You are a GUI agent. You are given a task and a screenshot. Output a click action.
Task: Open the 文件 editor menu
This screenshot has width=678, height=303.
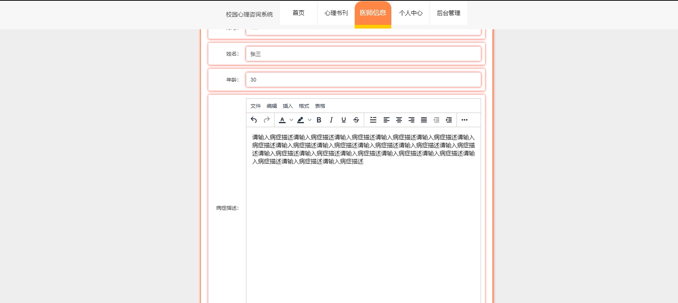tap(256, 106)
